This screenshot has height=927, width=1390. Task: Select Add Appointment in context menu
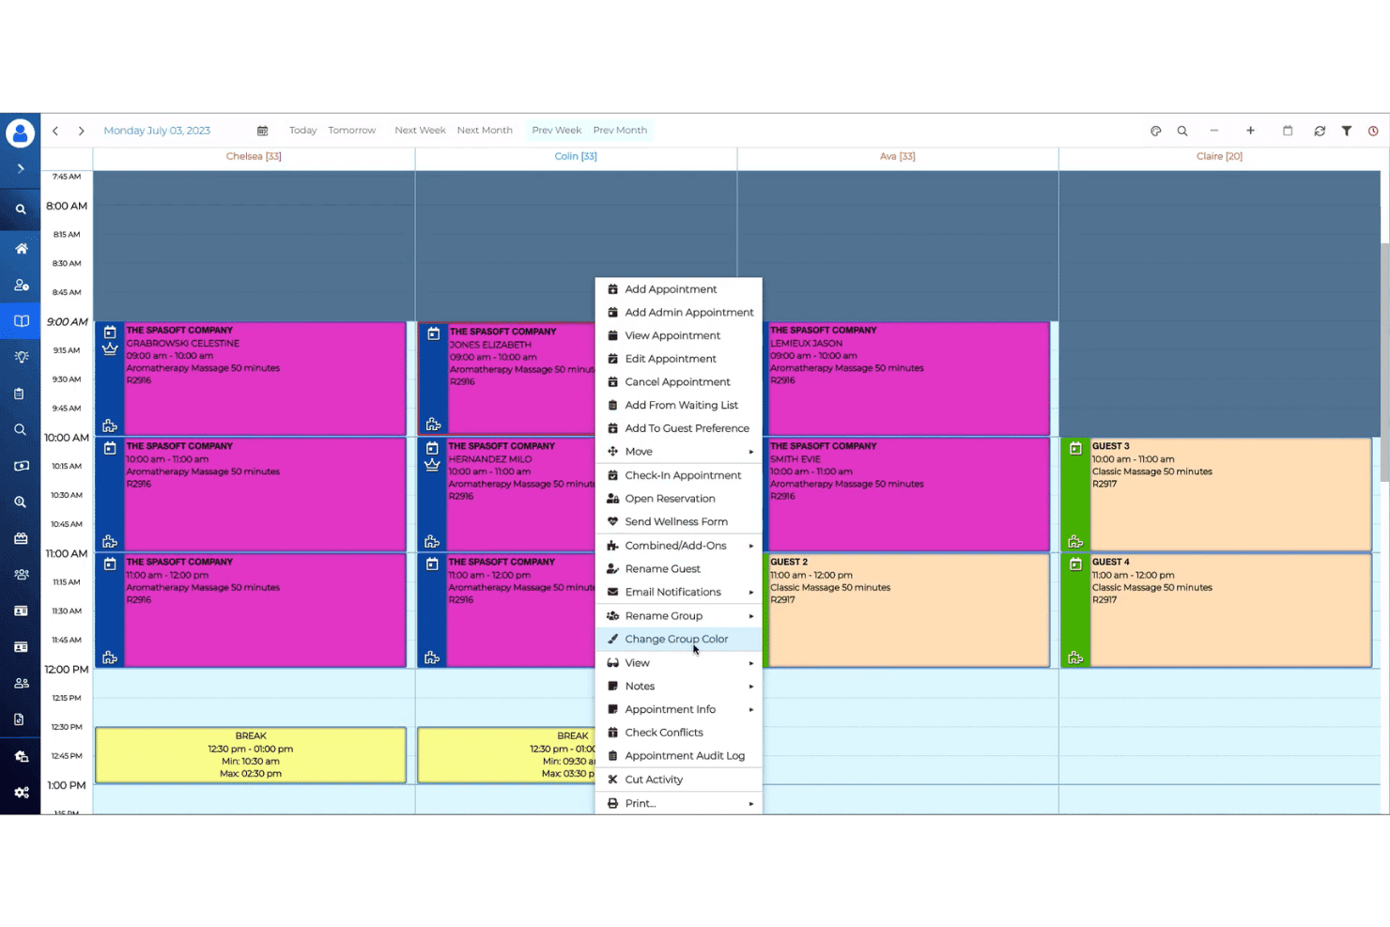(x=678, y=289)
